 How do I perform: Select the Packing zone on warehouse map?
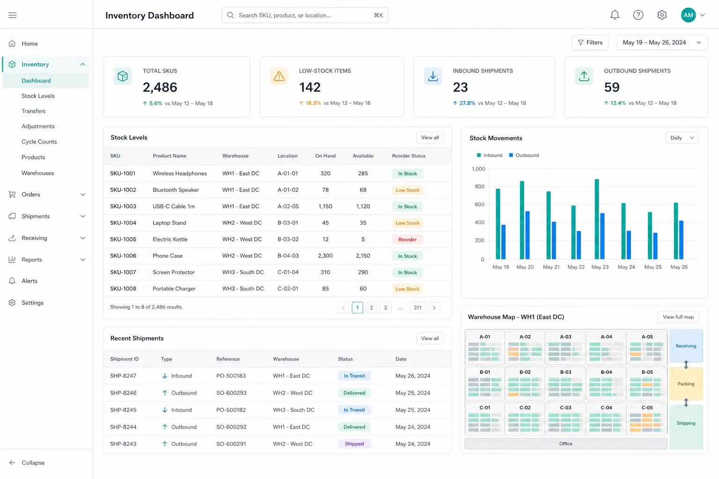pyautogui.click(x=686, y=384)
